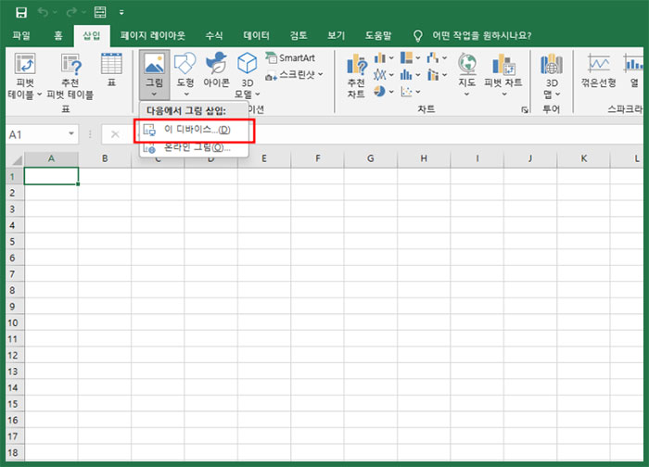Image resolution: width=649 pixels, height=467 pixels.
Task: Open chart group dialog launcher
Action: pos(525,109)
